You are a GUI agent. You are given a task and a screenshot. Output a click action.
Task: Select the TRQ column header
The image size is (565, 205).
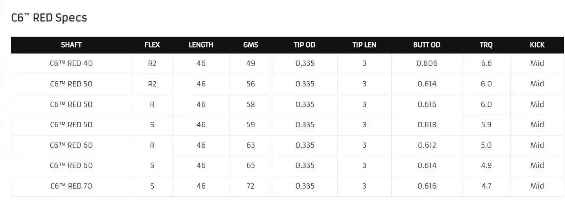click(x=486, y=45)
